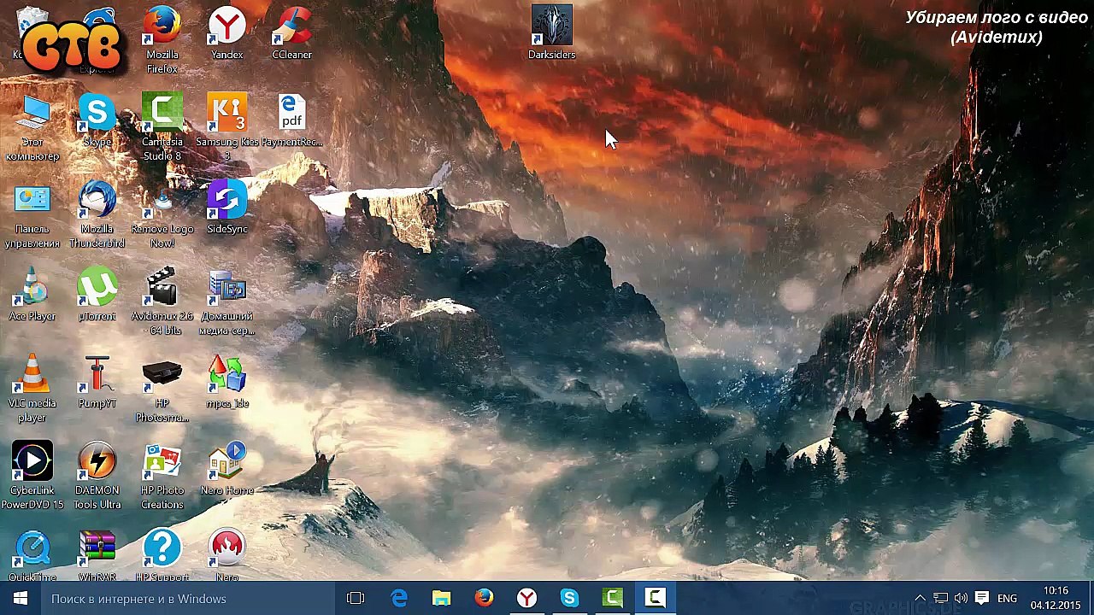Viewport: 1094px width, 615px height.
Task: Open the volume control tray icon
Action: click(x=961, y=598)
